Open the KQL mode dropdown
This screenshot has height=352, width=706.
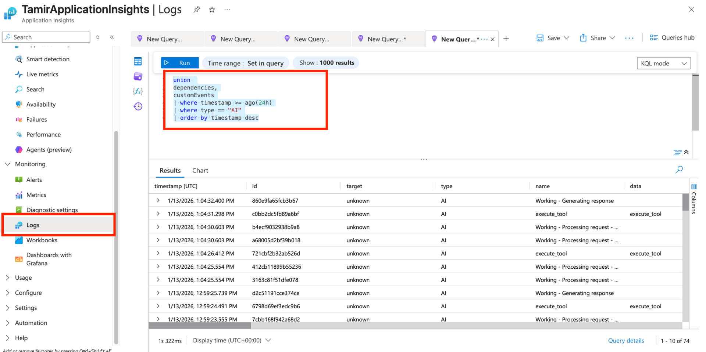point(663,63)
